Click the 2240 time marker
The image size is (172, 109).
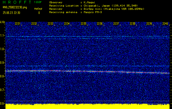pyautogui.click(x=165, y=24)
